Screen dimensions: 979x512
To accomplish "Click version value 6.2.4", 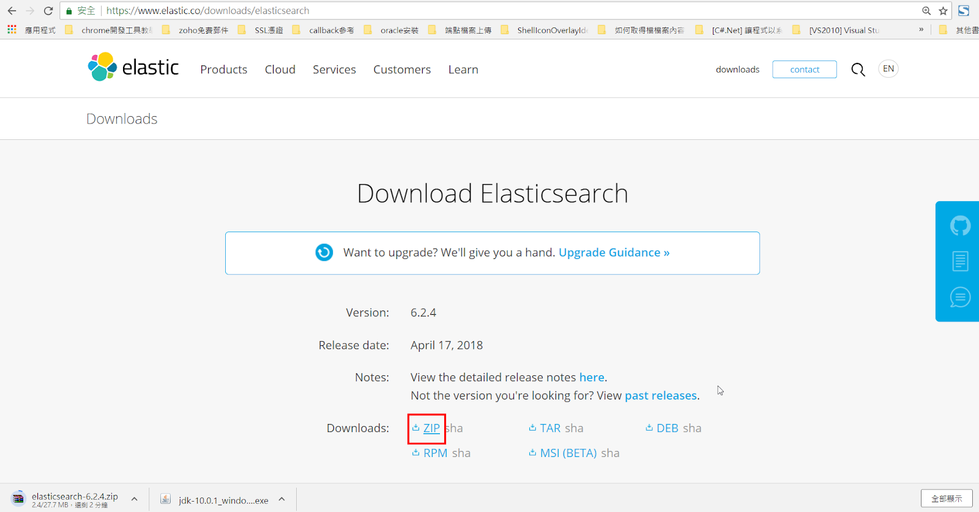I will point(423,312).
